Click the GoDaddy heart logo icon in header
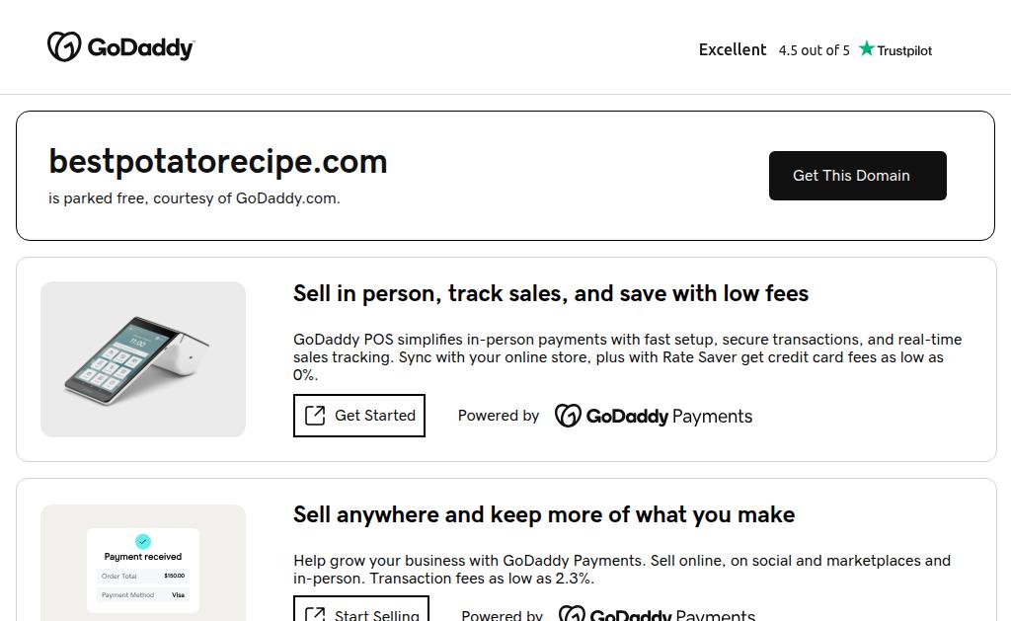 [64, 46]
